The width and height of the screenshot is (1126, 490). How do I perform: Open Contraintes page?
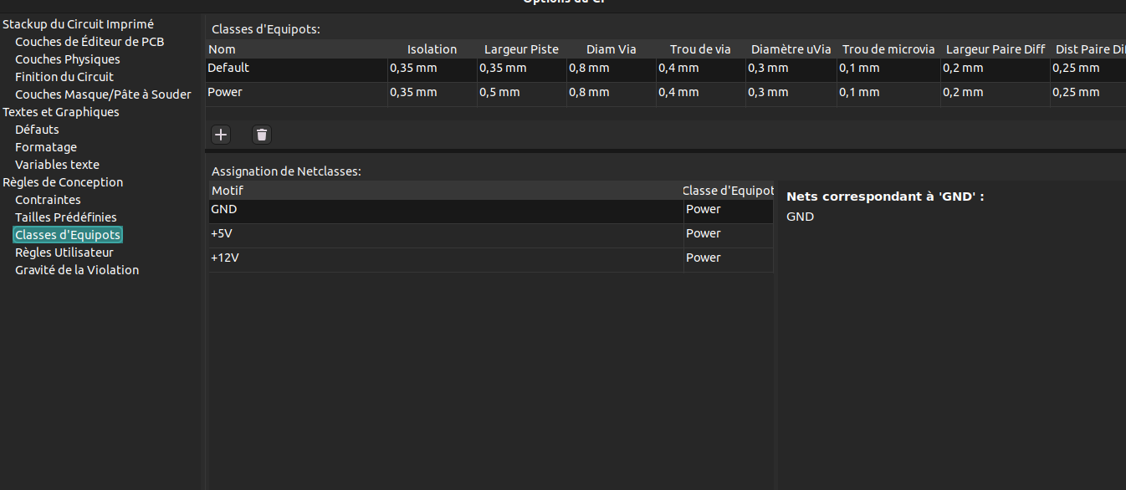click(x=48, y=200)
